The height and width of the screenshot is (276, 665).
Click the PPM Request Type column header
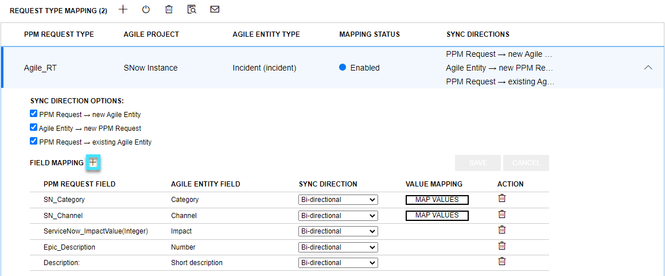point(59,34)
